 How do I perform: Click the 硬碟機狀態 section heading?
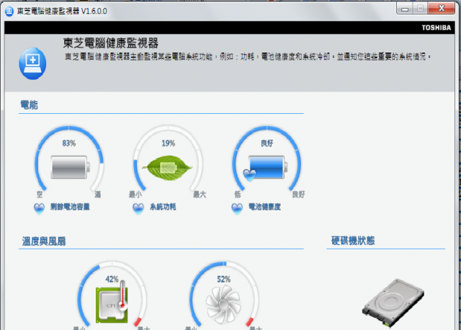tap(353, 241)
